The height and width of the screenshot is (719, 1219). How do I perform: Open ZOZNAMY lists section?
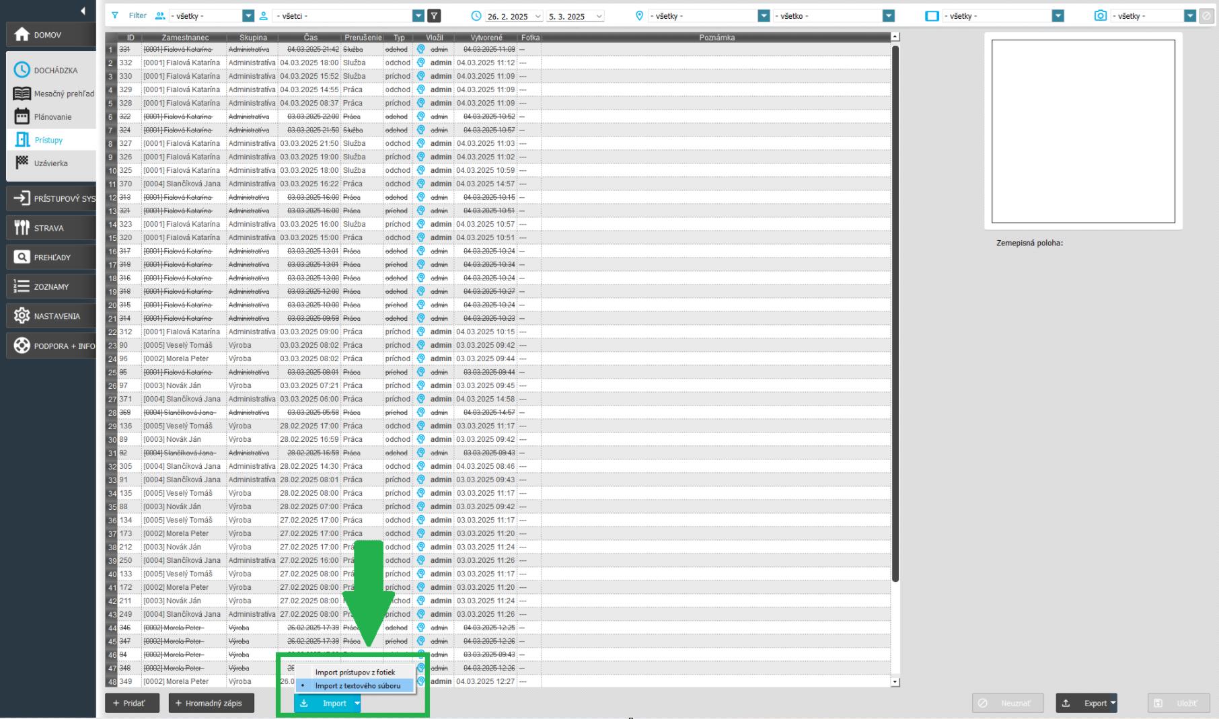pyautogui.click(x=51, y=287)
